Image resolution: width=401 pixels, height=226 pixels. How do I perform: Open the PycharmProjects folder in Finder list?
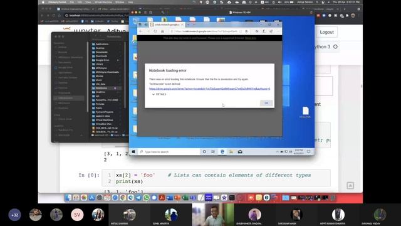click(x=105, y=112)
